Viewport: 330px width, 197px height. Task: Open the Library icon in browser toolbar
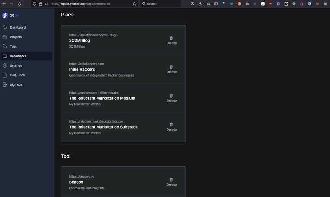pos(208,4)
